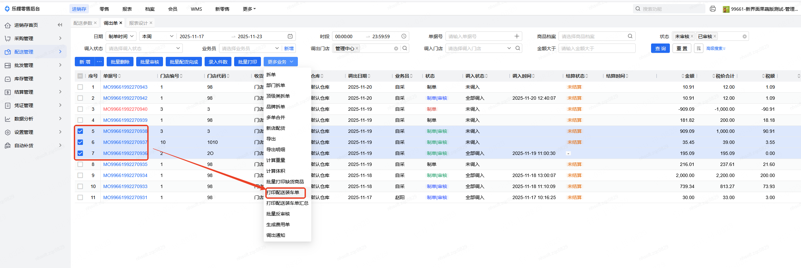This screenshot has height=268, width=801.
Task: Click the printer icon in top bar
Action: pos(713,9)
